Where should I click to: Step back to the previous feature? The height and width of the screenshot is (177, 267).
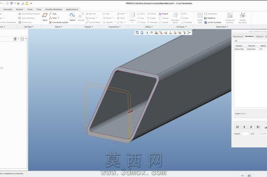(244, 127)
